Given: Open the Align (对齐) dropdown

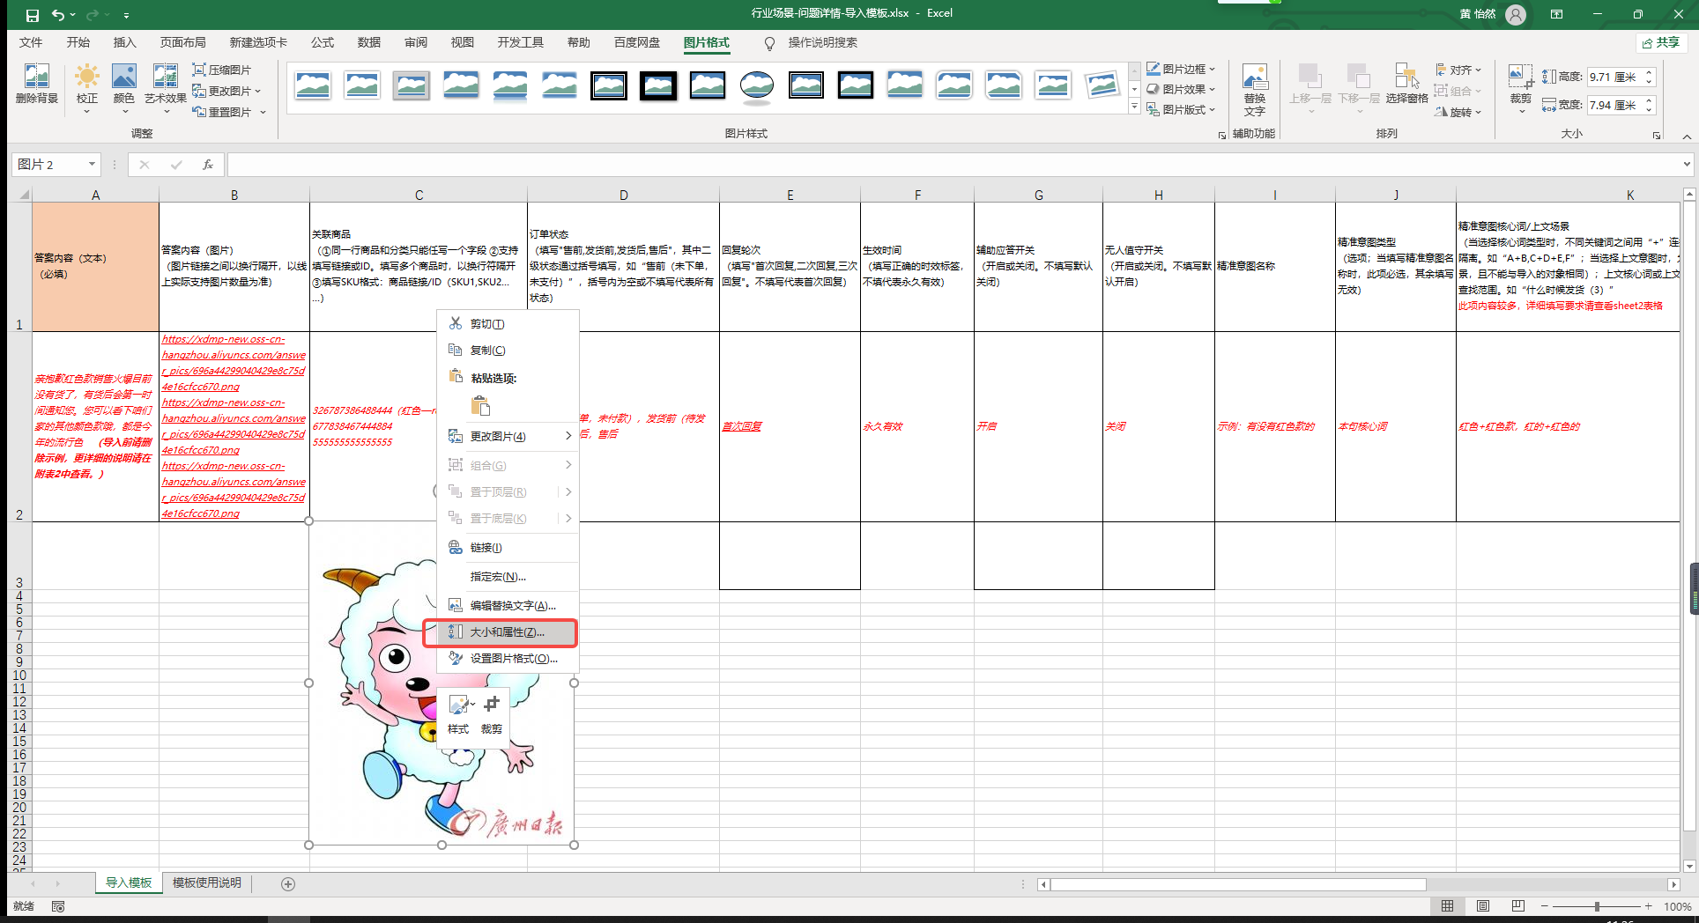Looking at the screenshot, I should coord(1458,70).
